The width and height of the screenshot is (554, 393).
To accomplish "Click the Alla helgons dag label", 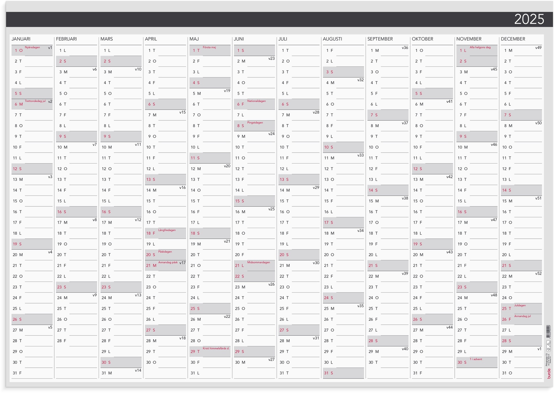I will click(480, 47).
